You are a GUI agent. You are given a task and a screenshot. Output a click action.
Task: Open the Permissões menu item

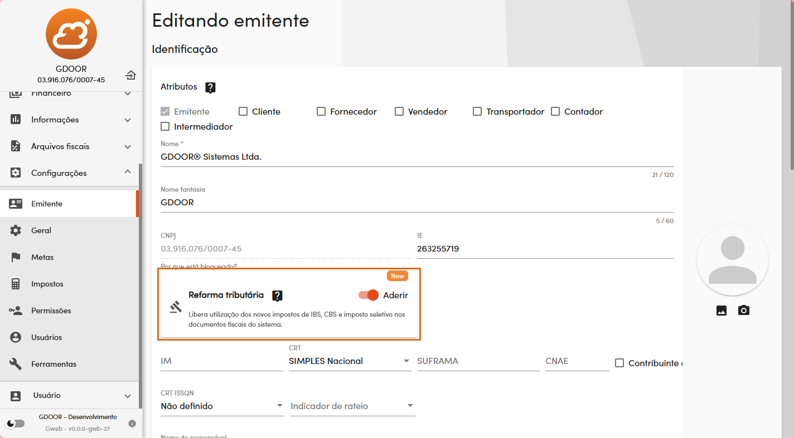point(69,311)
